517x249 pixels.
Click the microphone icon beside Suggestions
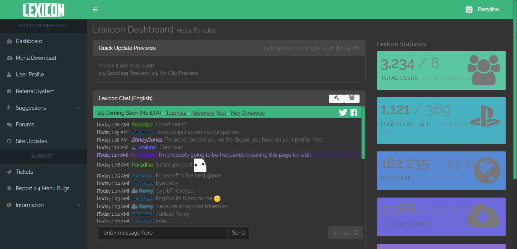pos(9,108)
